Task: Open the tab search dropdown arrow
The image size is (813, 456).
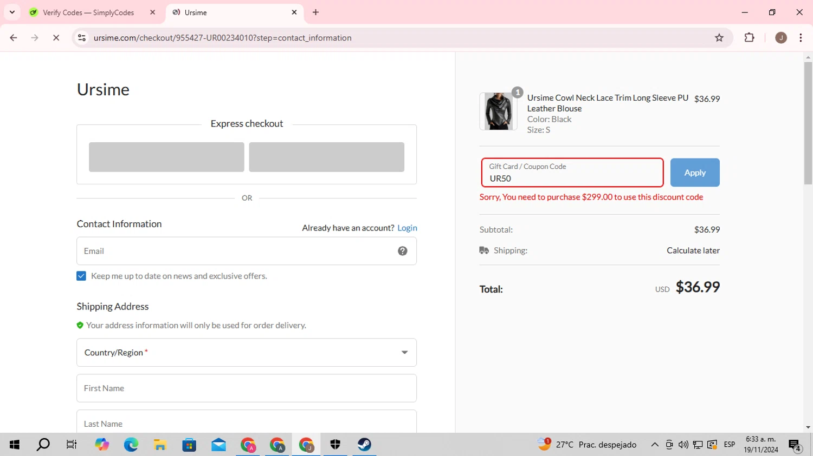Action: coord(12,12)
